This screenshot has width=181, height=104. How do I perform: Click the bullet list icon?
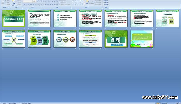click(x=46, y=1)
